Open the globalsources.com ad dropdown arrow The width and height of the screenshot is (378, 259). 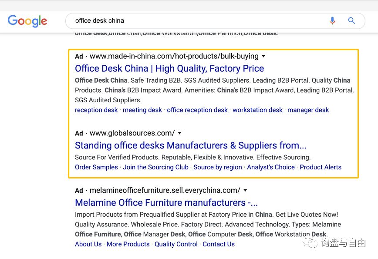pyautogui.click(x=179, y=133)
